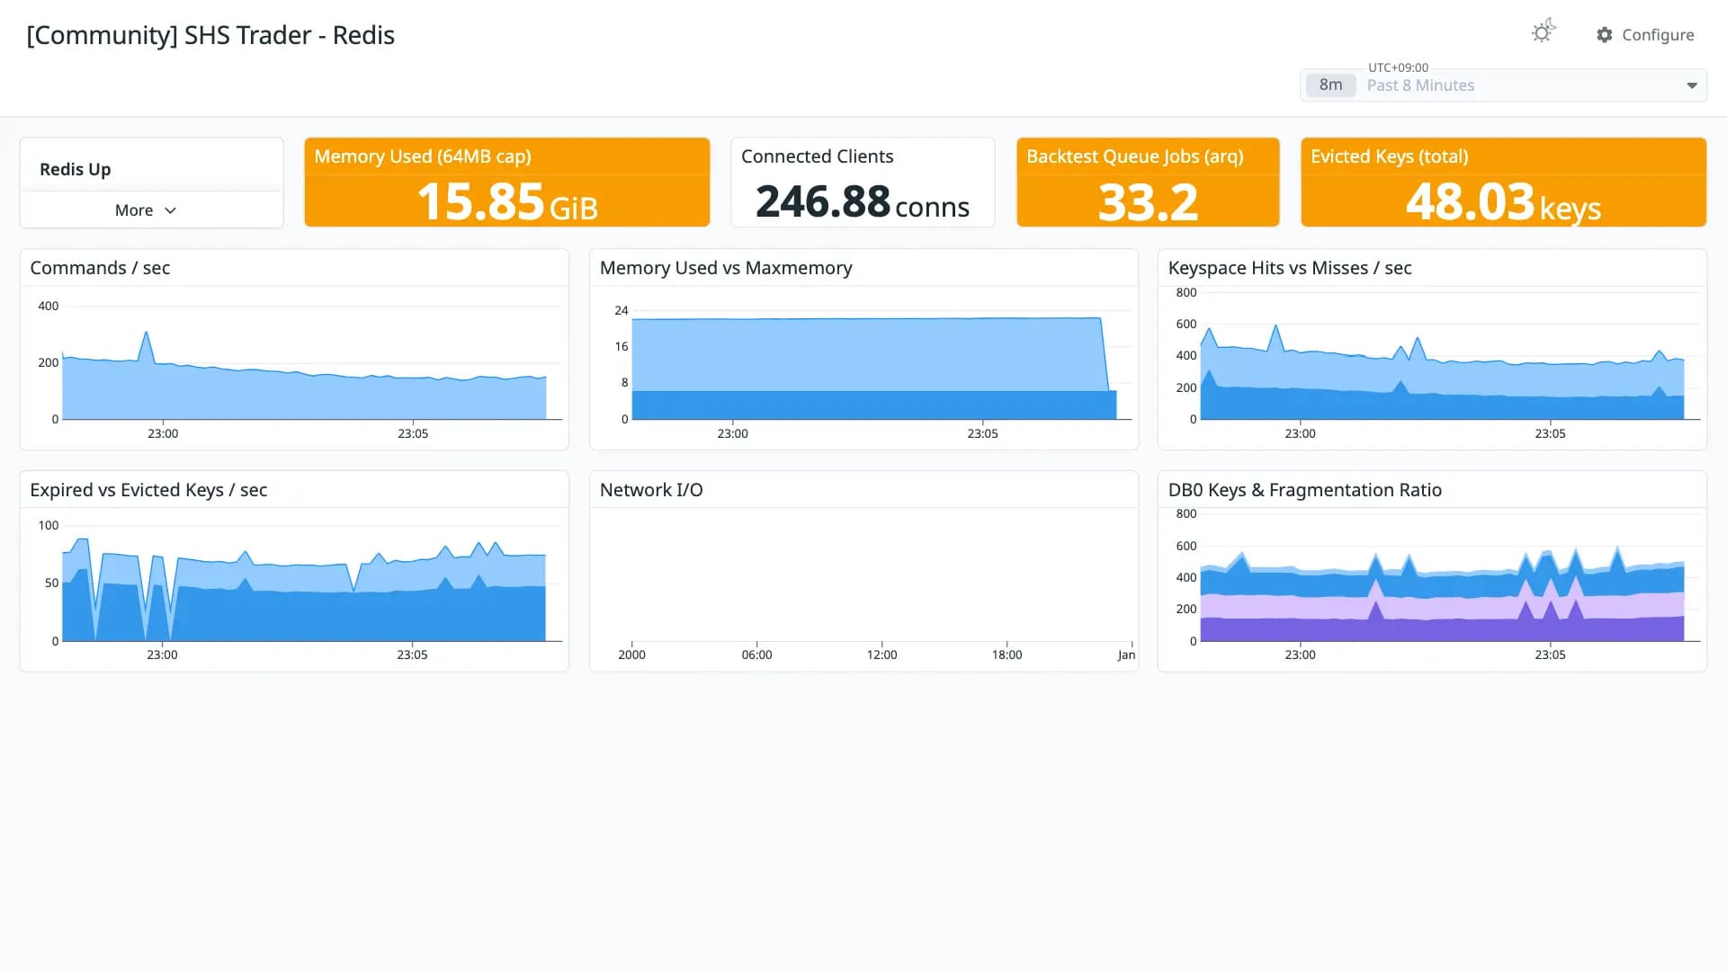Click the Memory Used vs Maxmemory title

click(x=726, y=268)
